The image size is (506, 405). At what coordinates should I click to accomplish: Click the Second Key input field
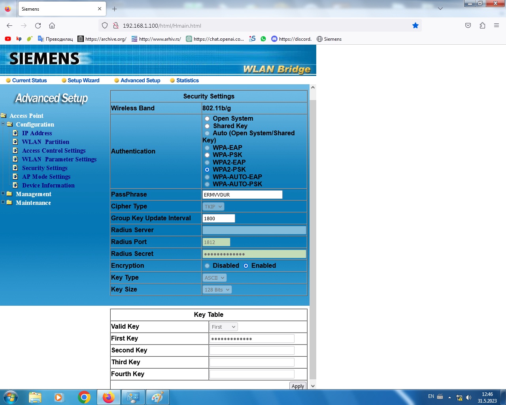(252, 350)
